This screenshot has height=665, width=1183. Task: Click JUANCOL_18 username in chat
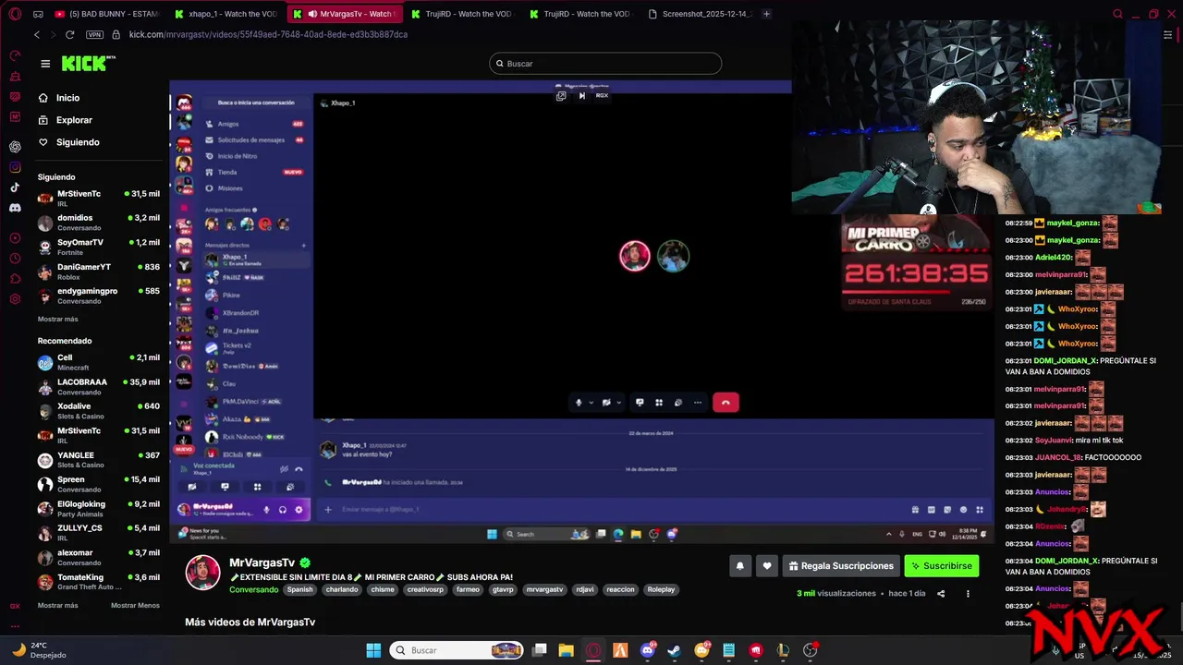point(1057,457)
